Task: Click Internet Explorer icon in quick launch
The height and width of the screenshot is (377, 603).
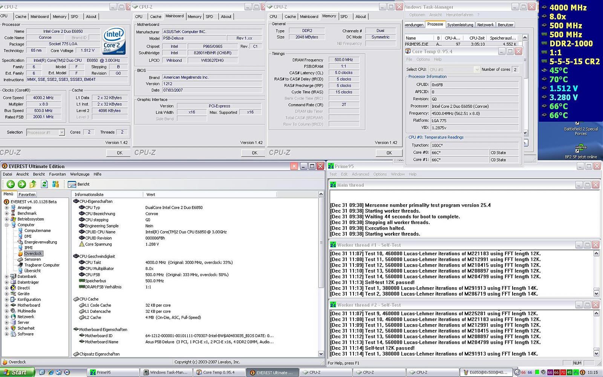Action: point(51,372)
